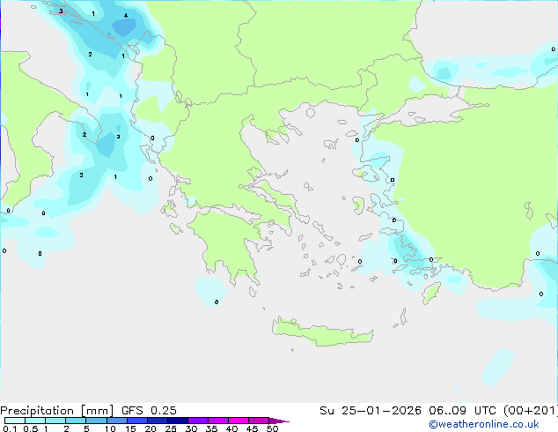Click the 30–35 mm purple legend box

197,421
